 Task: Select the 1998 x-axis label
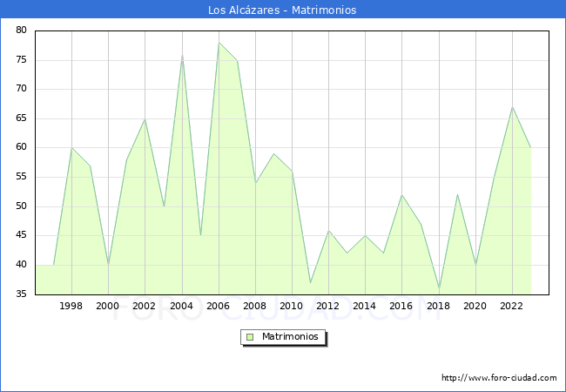pos(71,306)
